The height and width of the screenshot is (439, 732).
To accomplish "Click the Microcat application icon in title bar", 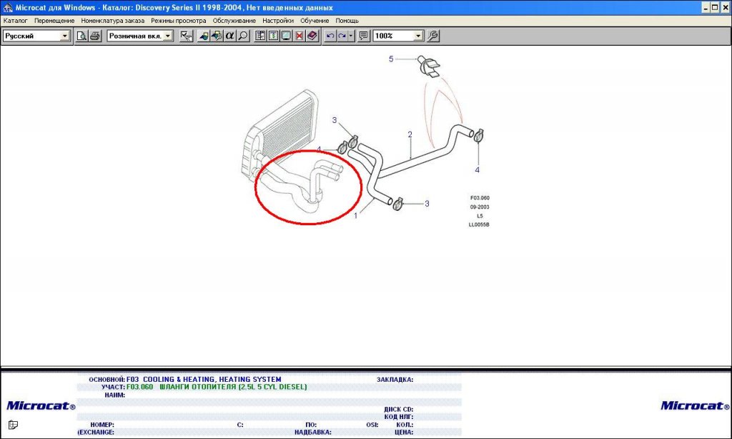I will pos(7,7).
